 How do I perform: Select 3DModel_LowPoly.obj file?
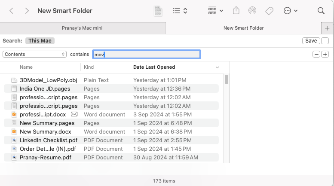point(48,80)
